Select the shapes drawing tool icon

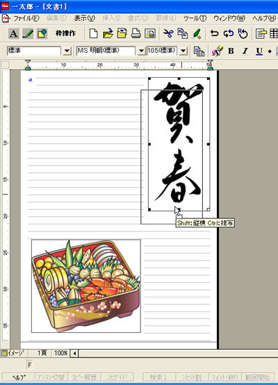point(42,33)
